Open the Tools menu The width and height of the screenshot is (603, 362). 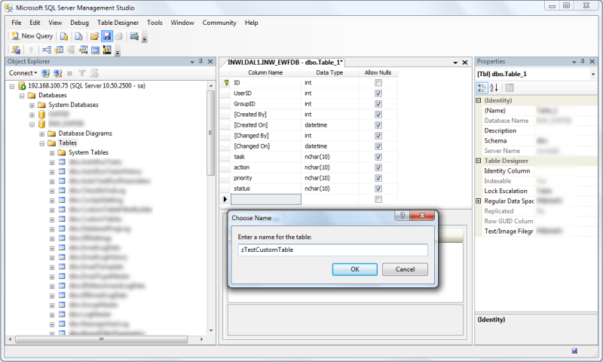click(155, 23)
